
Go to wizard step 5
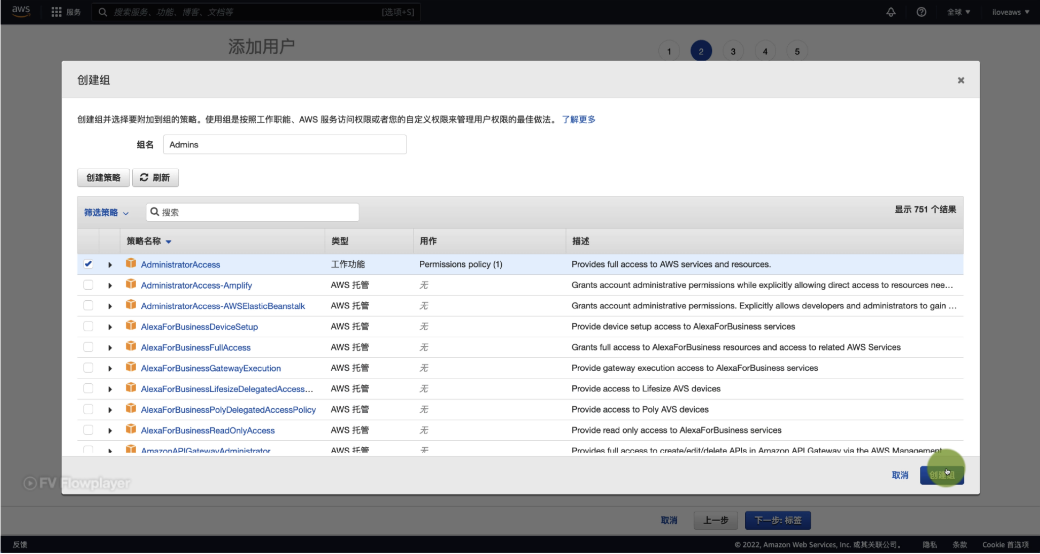click(797, 51)
